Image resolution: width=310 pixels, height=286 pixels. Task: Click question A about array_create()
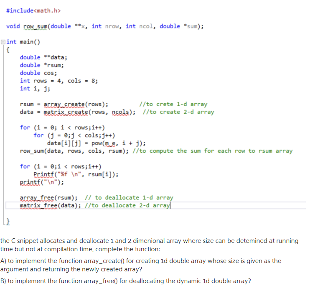coord(141,265)
